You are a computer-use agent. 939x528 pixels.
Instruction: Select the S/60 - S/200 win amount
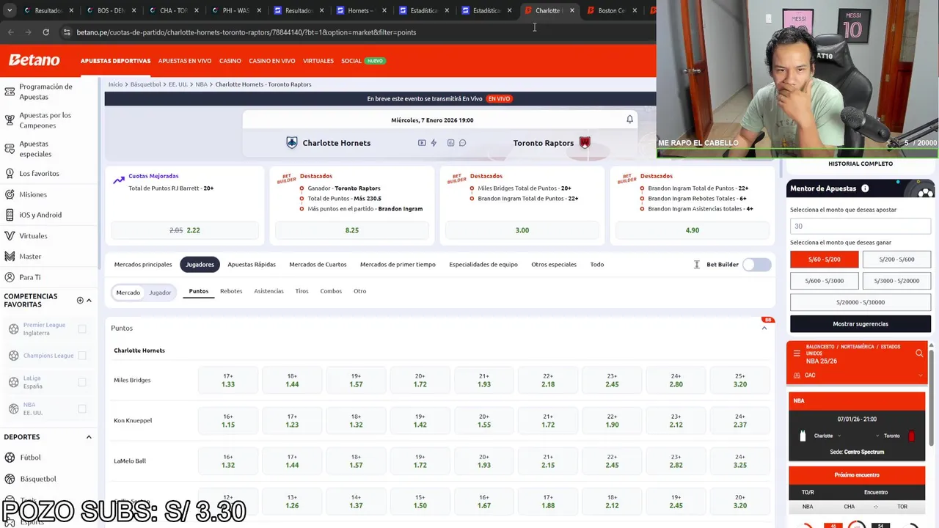click(x=824, y=260)
